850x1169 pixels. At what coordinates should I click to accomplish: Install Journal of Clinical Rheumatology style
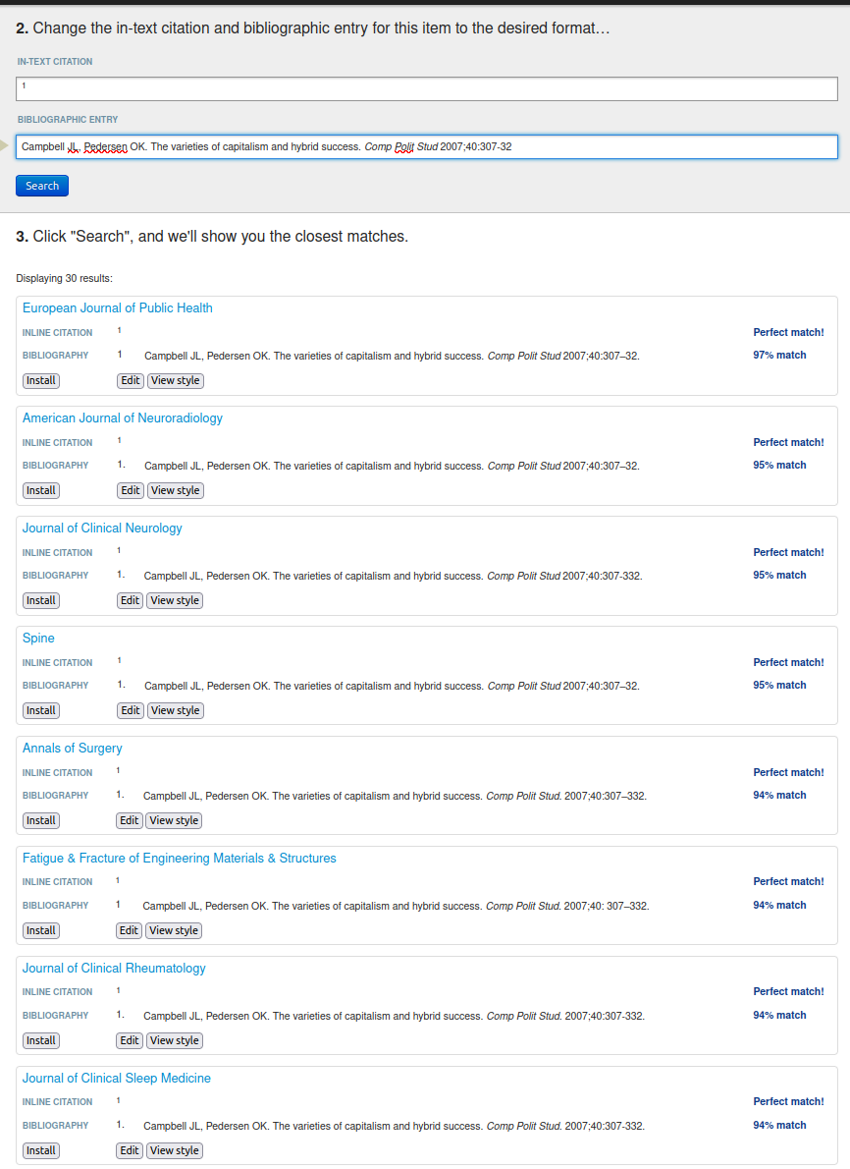[x=41, y=1040]
